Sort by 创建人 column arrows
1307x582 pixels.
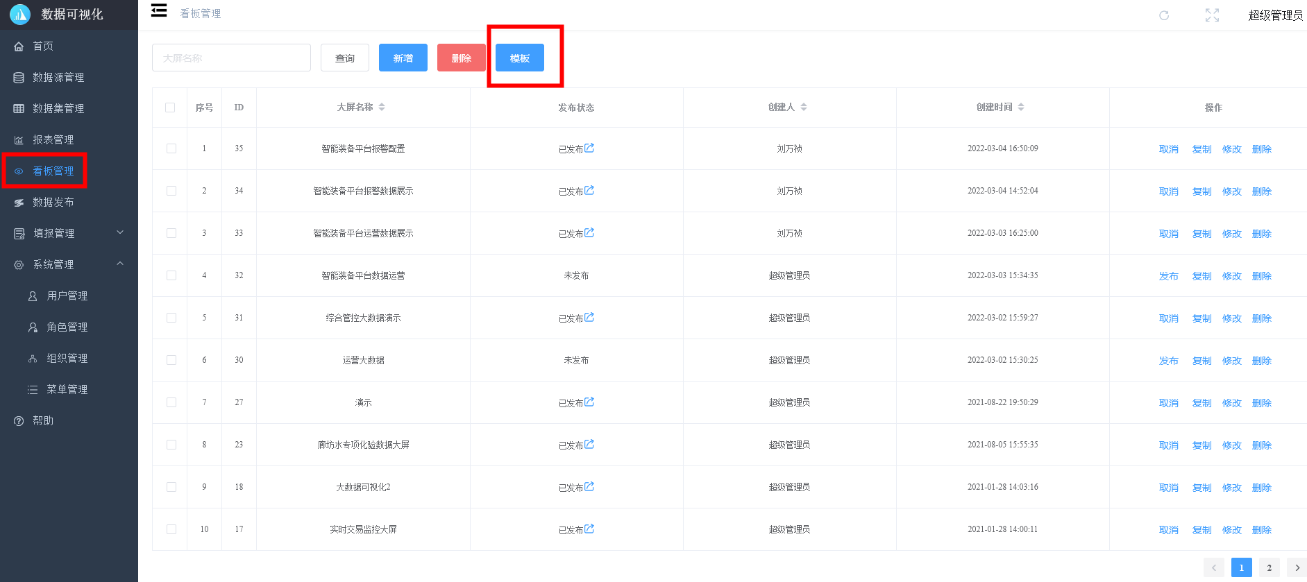(x=804, y=107)
